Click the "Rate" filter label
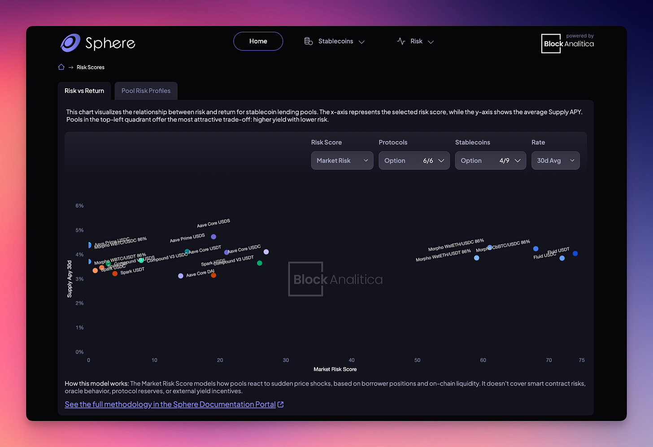 (538, 143)
